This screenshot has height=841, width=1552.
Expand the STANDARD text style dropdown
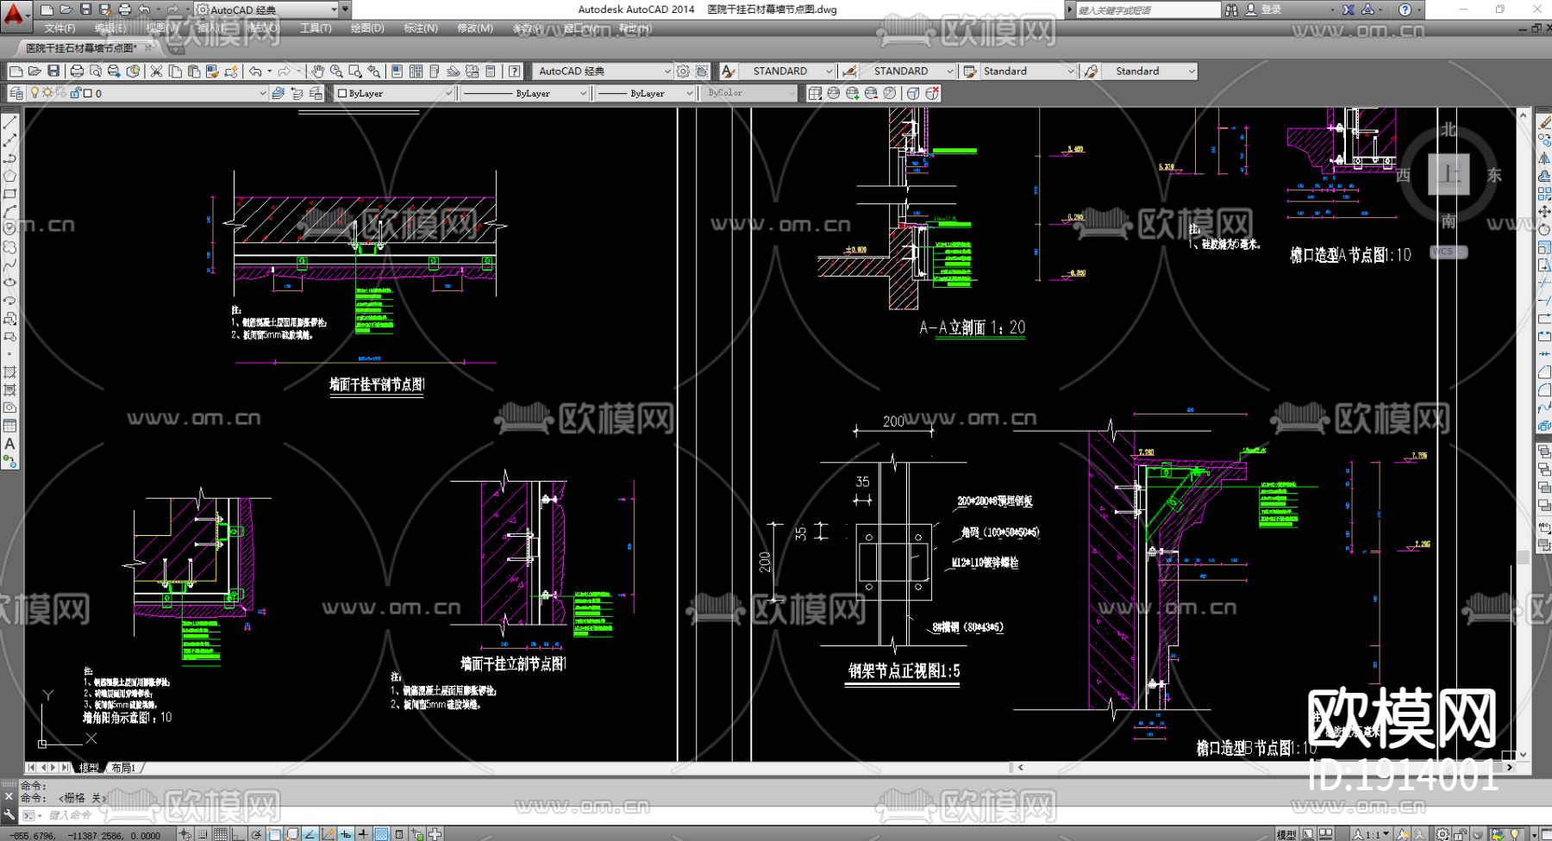829,72
